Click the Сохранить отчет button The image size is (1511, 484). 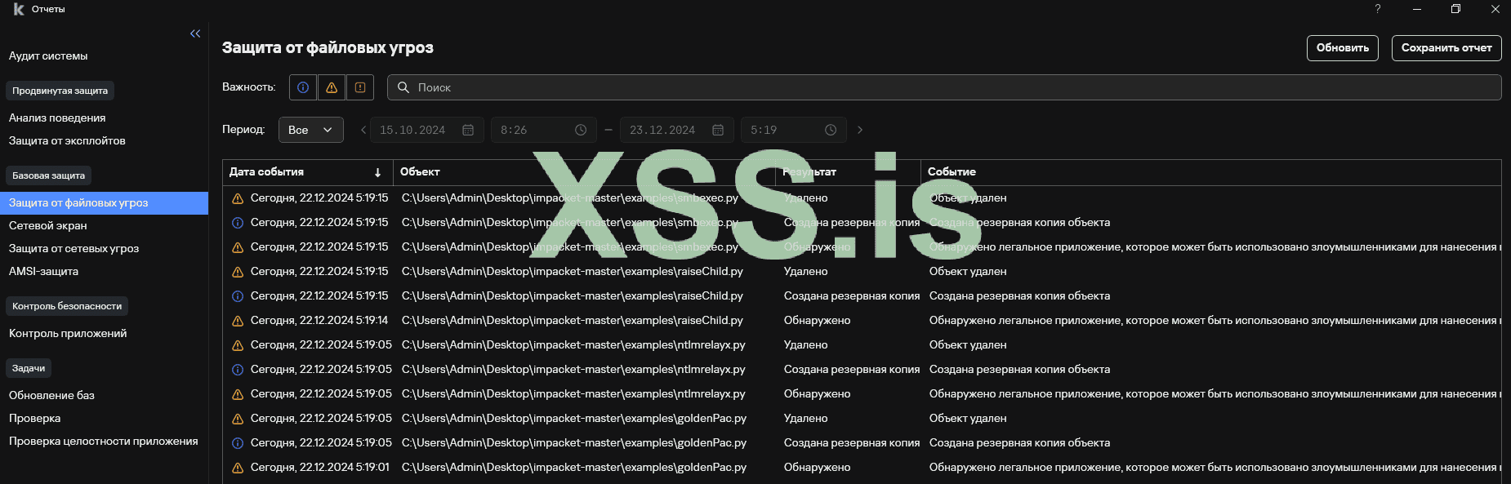coord(1446,48)
